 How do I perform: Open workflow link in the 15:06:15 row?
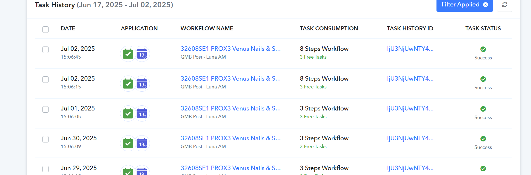click(x=231, y=78)
